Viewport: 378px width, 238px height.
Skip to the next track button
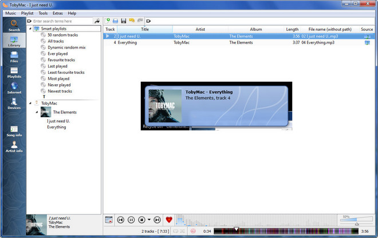pyautogui.click(x=157, y=220)
